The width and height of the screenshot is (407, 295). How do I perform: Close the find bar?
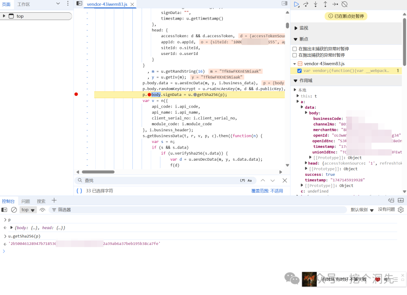tap(285, 180)
